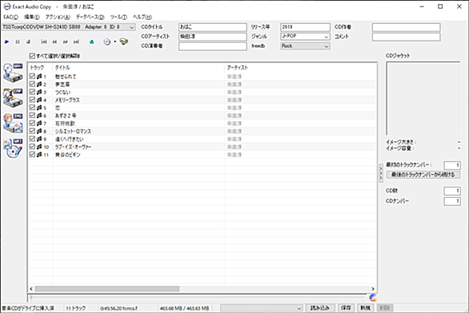The image size is (469, 313).
Task: Uncheck the track 1 checkbox
Action: (x=32, y=77)
